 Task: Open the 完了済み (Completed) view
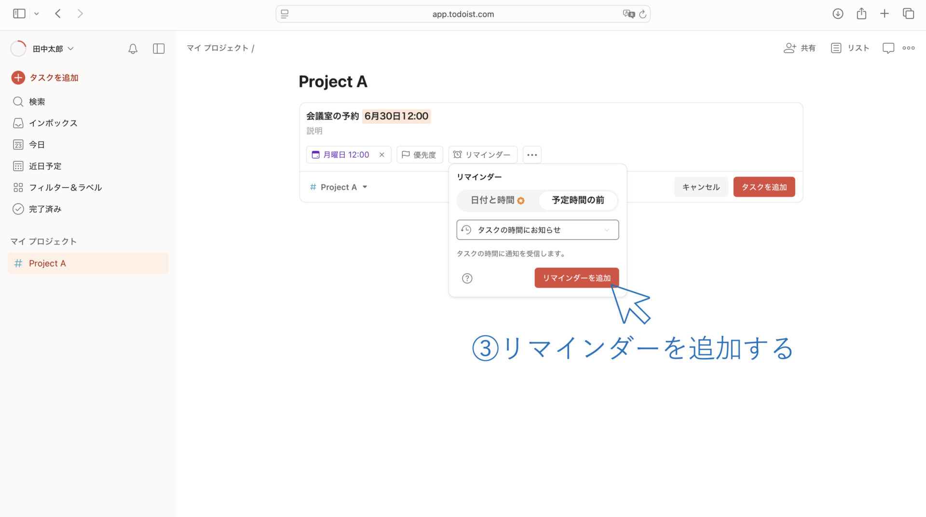44,209
